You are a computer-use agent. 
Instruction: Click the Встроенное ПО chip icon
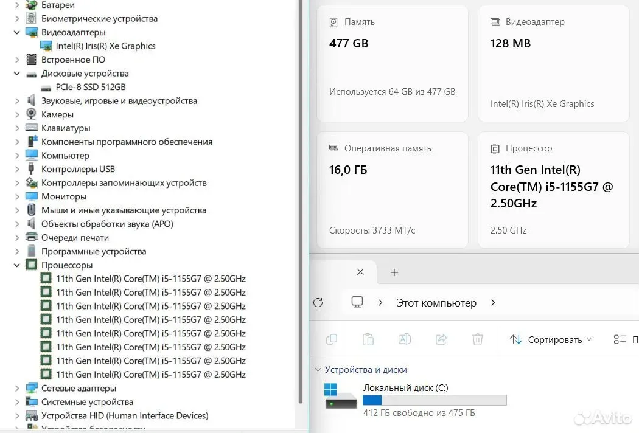(x=32, y=60)
